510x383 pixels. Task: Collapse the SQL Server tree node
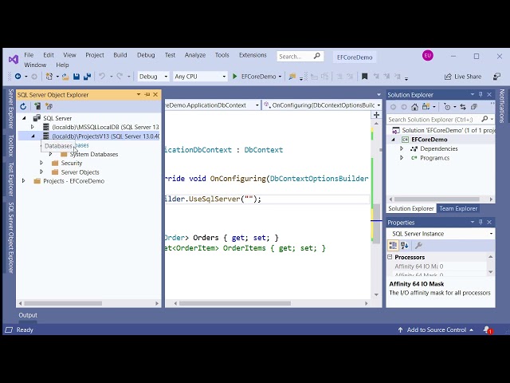(x=24, y=118)
